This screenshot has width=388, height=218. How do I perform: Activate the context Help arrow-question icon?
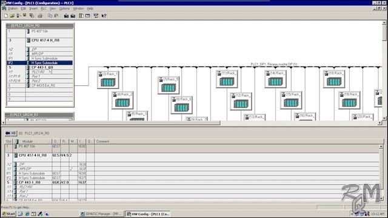[x=104, y=16]
